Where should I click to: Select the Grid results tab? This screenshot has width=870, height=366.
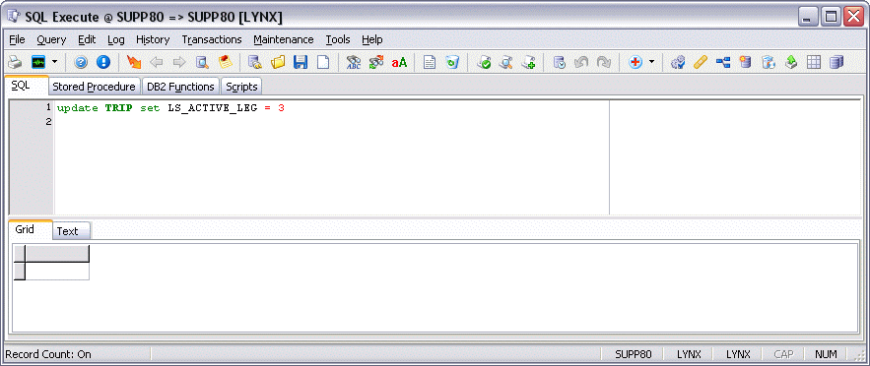29,229
